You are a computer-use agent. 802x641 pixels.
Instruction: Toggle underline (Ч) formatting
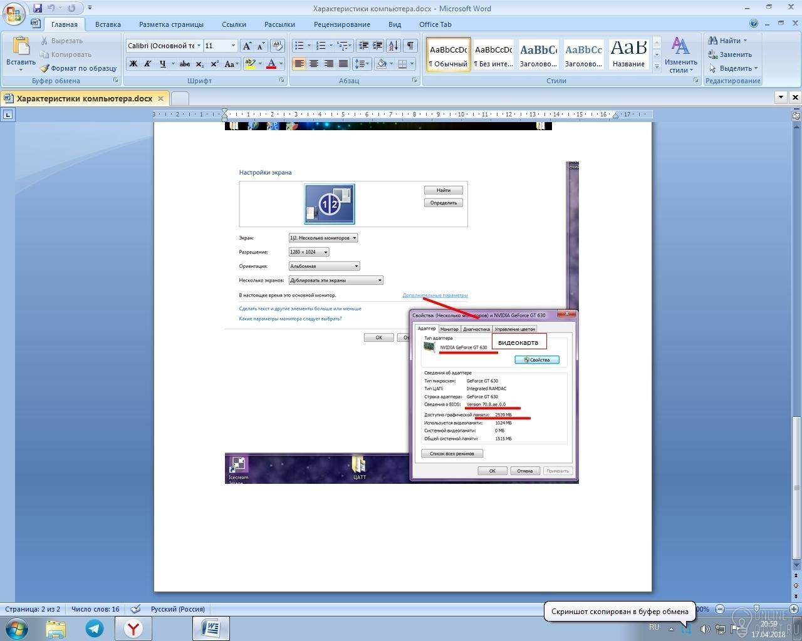[x=163, y=64]
